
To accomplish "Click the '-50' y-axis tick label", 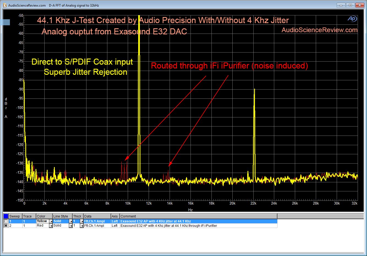I will click(21, 16).
